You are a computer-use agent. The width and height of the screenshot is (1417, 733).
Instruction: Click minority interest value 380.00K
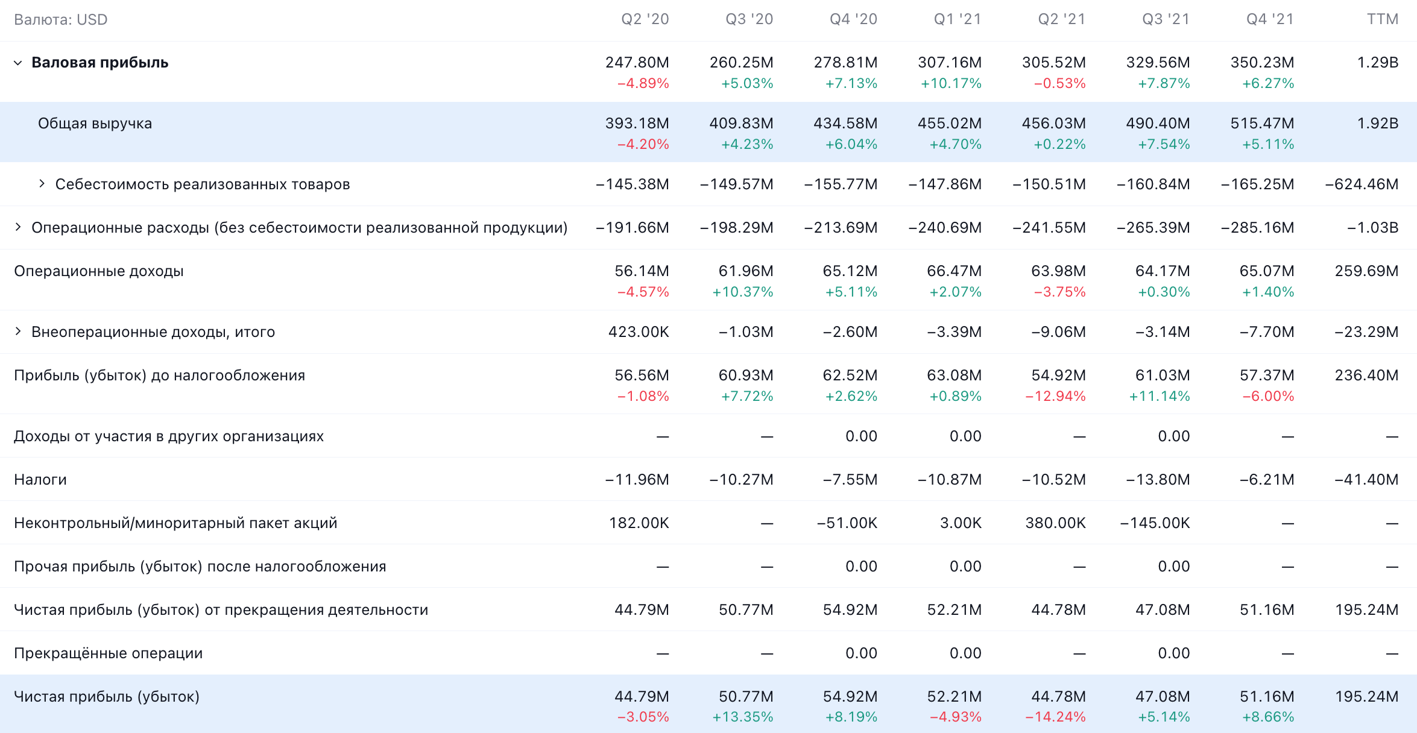[x=1056, y=523]
